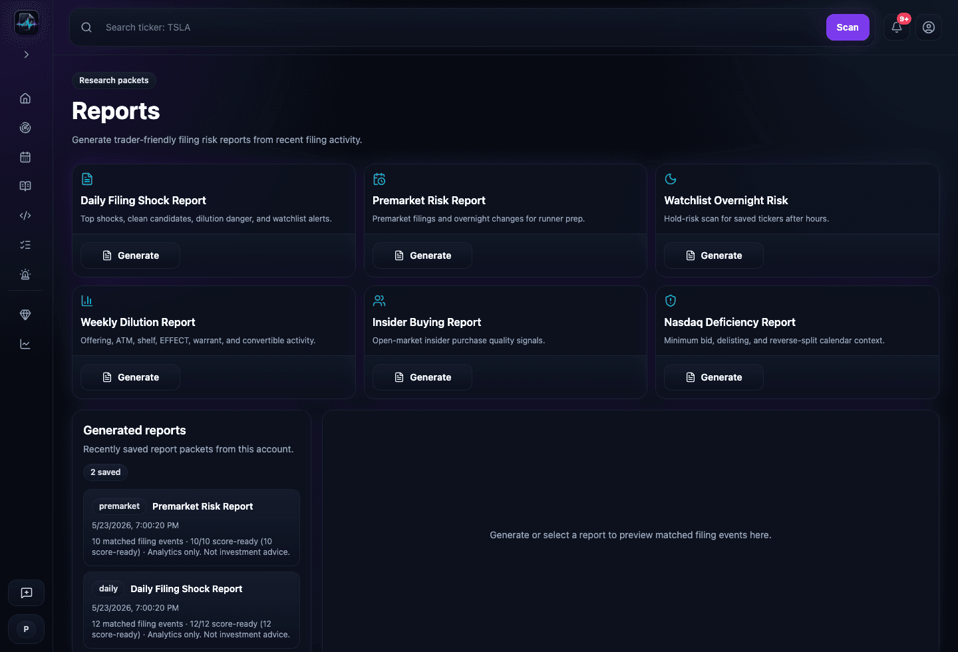
Task: Click the Weekly Dilution Report bar chart icon
Action: point(87,301)
